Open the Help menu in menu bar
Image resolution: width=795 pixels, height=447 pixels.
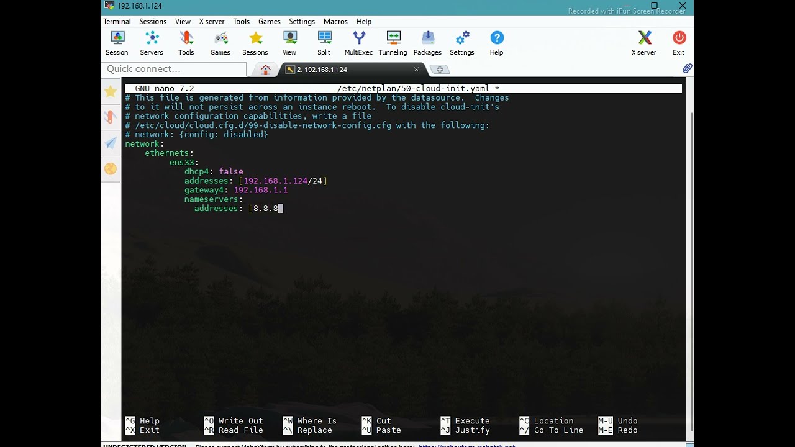(x=364, y=22)
